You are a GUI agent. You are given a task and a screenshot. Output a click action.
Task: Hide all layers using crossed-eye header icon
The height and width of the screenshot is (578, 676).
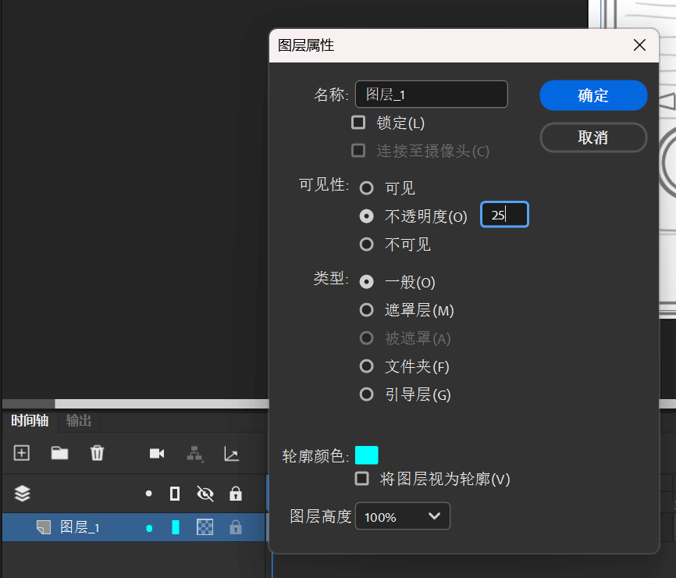(x=205, y=494)
